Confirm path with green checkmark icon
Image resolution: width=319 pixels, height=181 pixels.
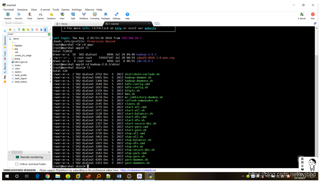point(49,34)
